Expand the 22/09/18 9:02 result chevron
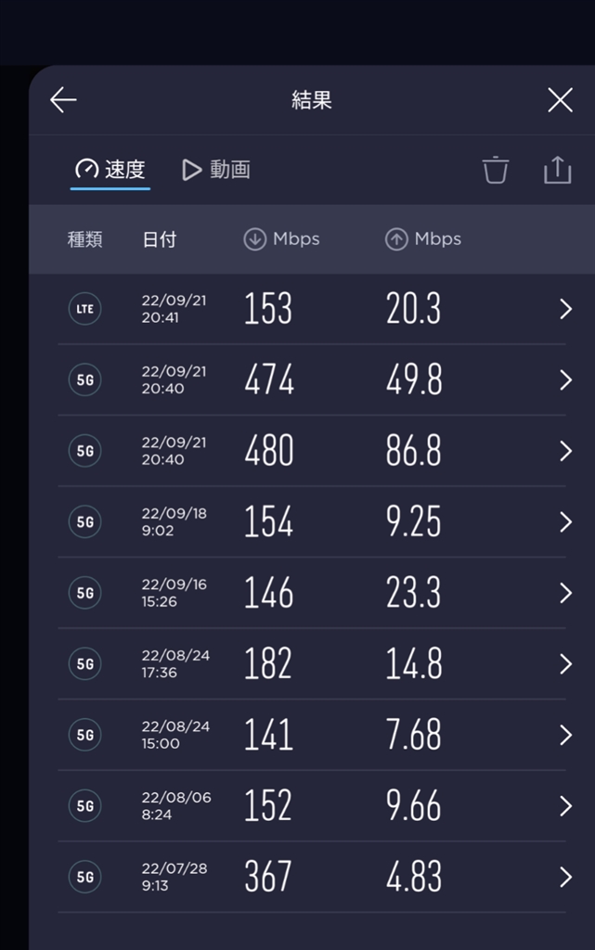Image resolution: width=595 pixels, height=950 pixels. coord(565,522)
